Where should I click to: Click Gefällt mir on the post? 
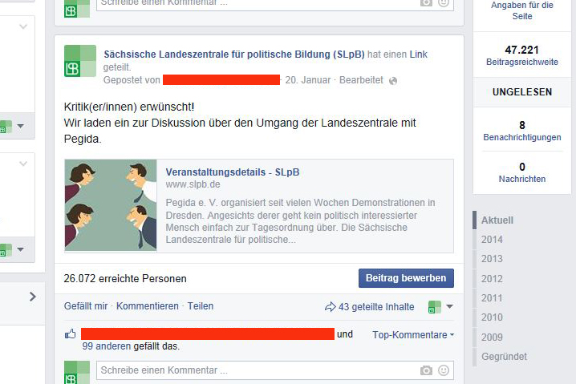tap(86, 306)
